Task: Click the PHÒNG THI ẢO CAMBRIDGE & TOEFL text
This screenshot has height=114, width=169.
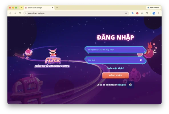Action: tap(52, 66)
